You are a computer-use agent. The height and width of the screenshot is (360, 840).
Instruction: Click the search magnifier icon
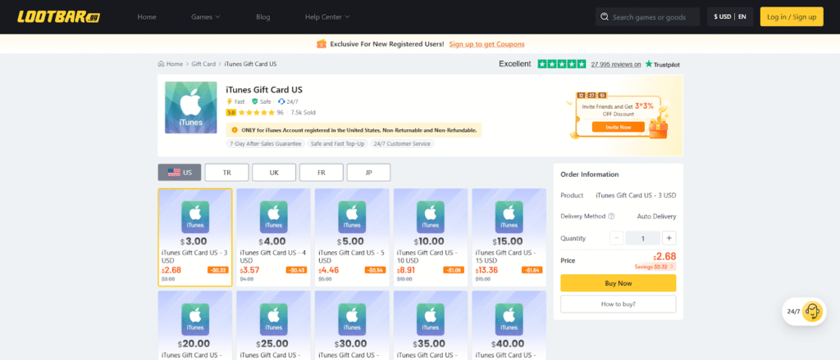click(x=605, y=17)
